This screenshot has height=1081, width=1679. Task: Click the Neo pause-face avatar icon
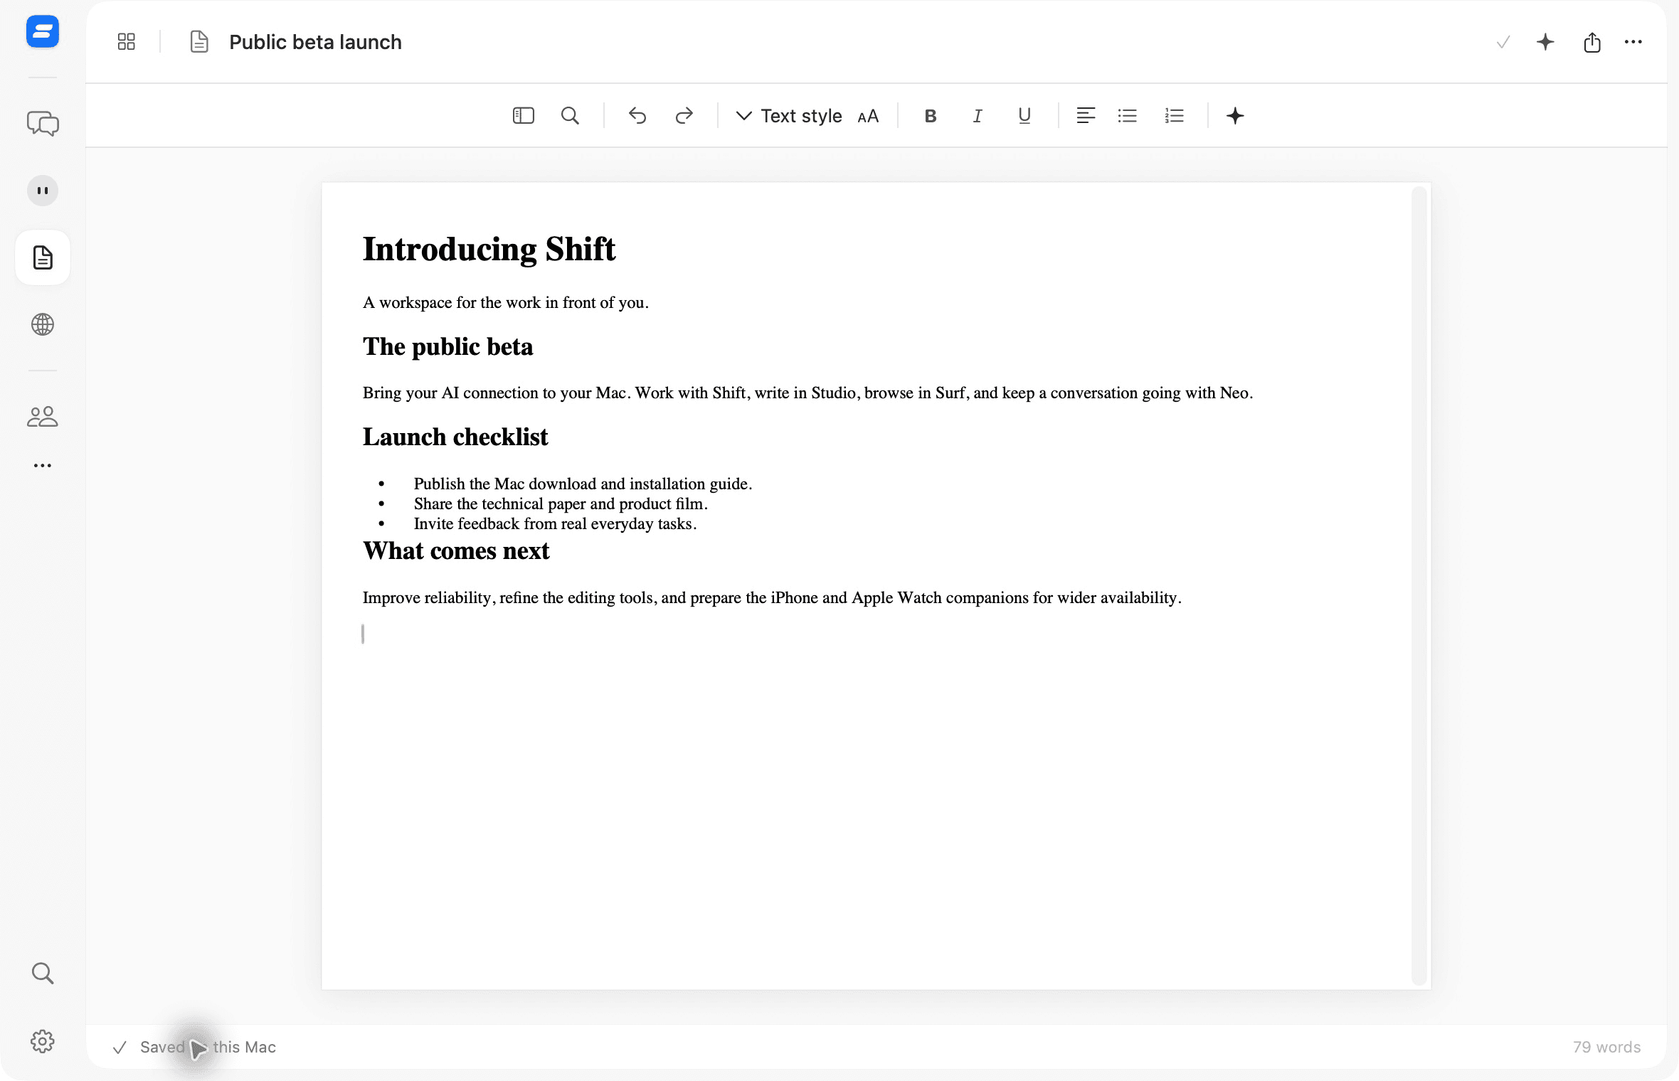point(43,191)
